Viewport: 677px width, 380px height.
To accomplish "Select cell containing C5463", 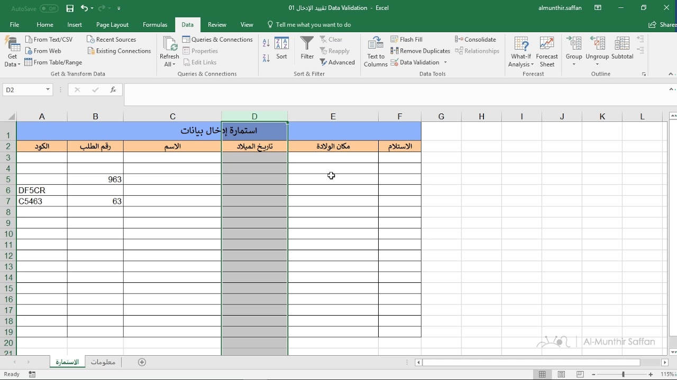I will (42, 201).
